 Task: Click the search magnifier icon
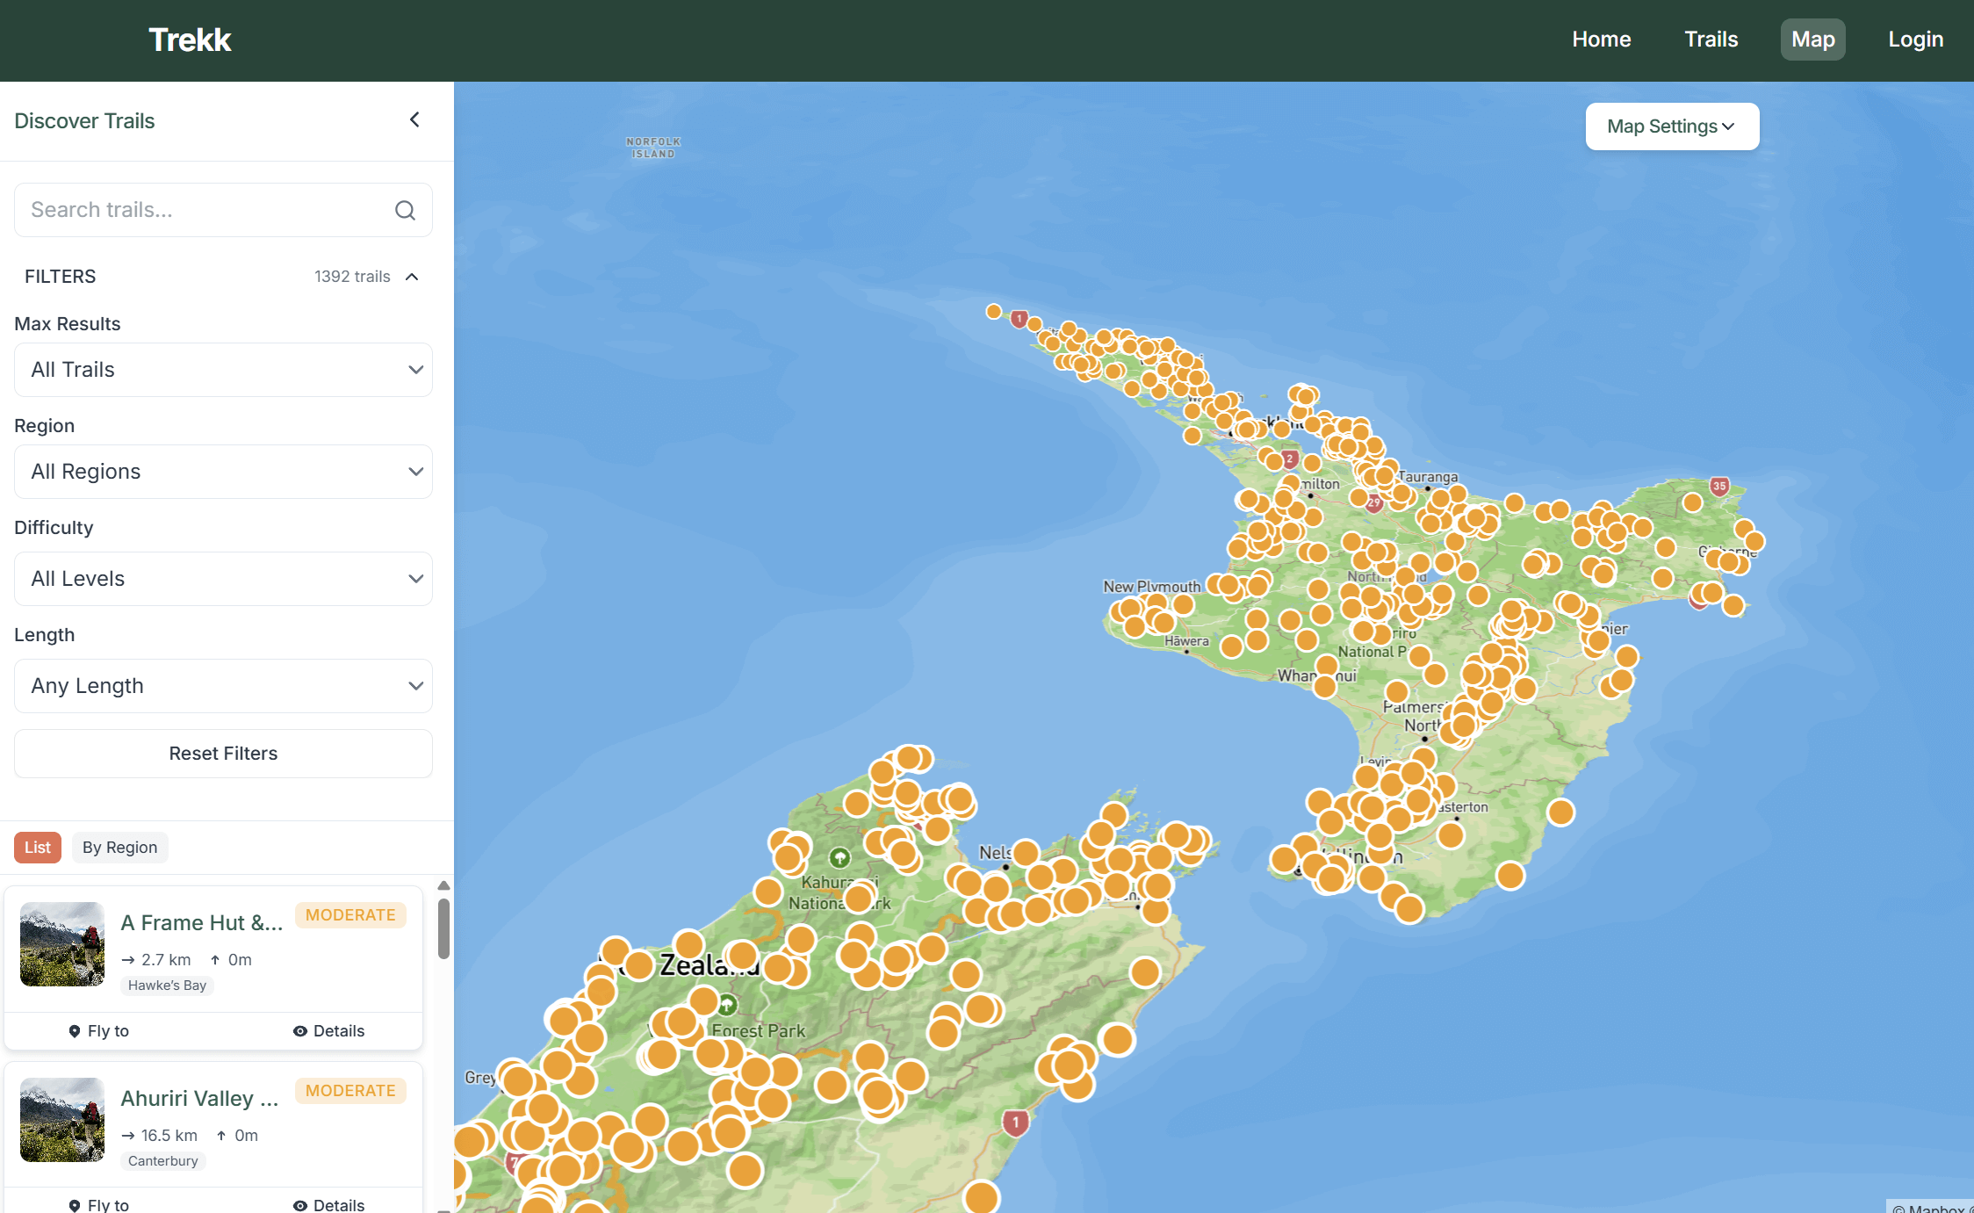405,210
